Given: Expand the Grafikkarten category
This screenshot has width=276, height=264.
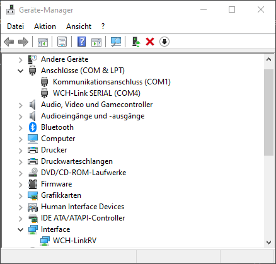Looking at the screenshot, I should (x=20, y=196).
